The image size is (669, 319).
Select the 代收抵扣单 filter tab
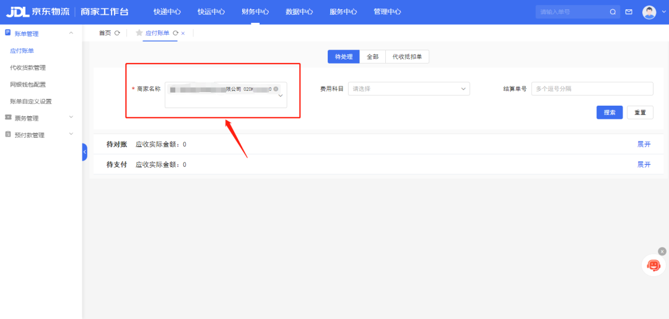407,57
